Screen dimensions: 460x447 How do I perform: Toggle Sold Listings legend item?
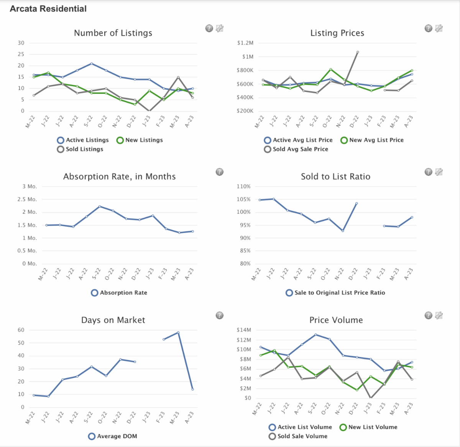80,149
